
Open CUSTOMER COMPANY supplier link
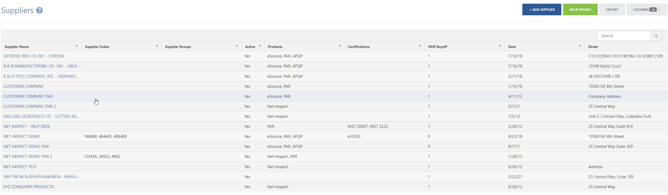click(23, 86)
